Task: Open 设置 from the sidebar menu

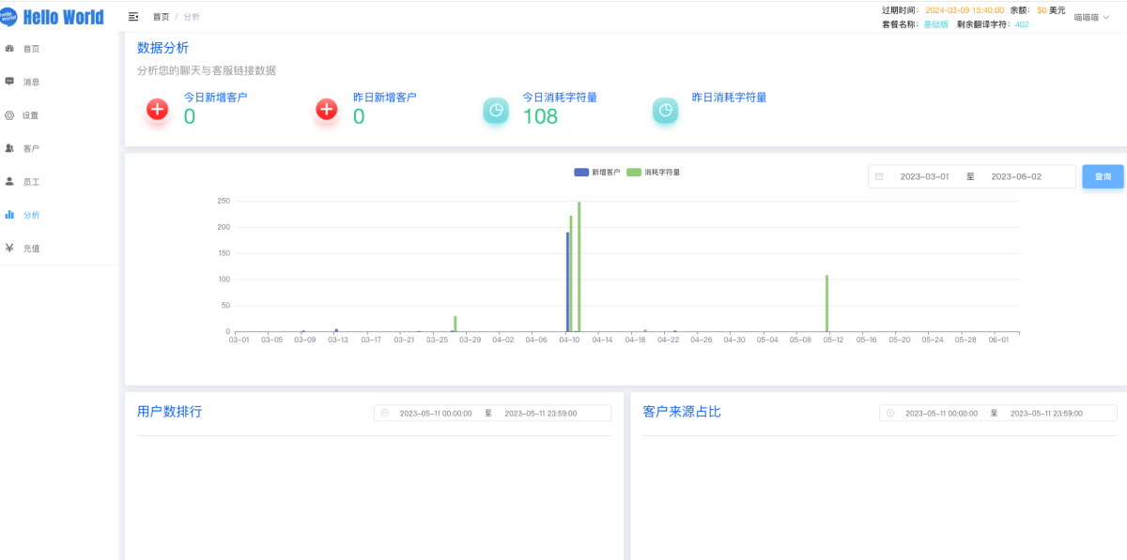Action: (31, 115)
